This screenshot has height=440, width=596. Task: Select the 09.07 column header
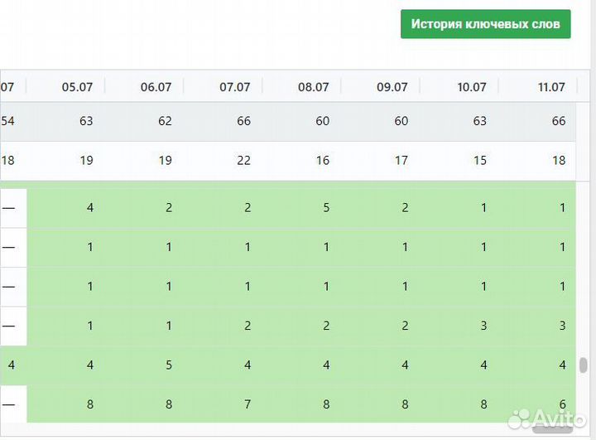coord(392,87)
